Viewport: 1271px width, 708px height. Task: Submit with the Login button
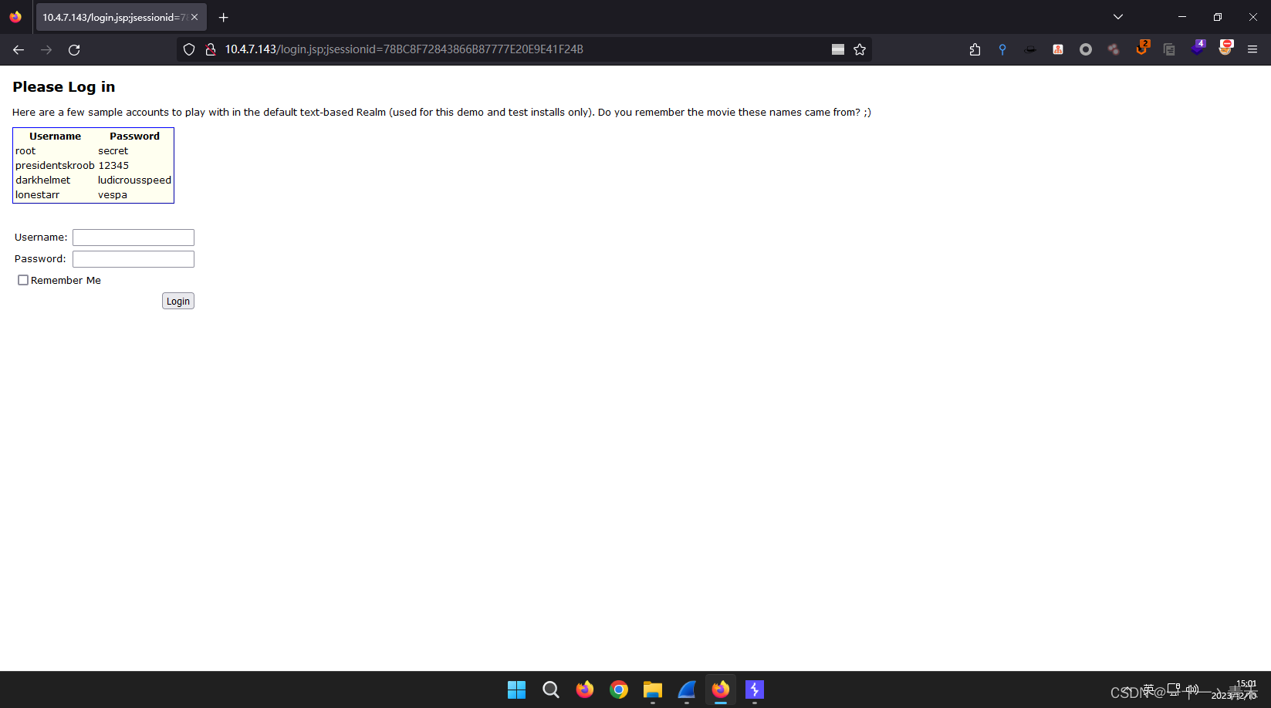pos(178,301)
